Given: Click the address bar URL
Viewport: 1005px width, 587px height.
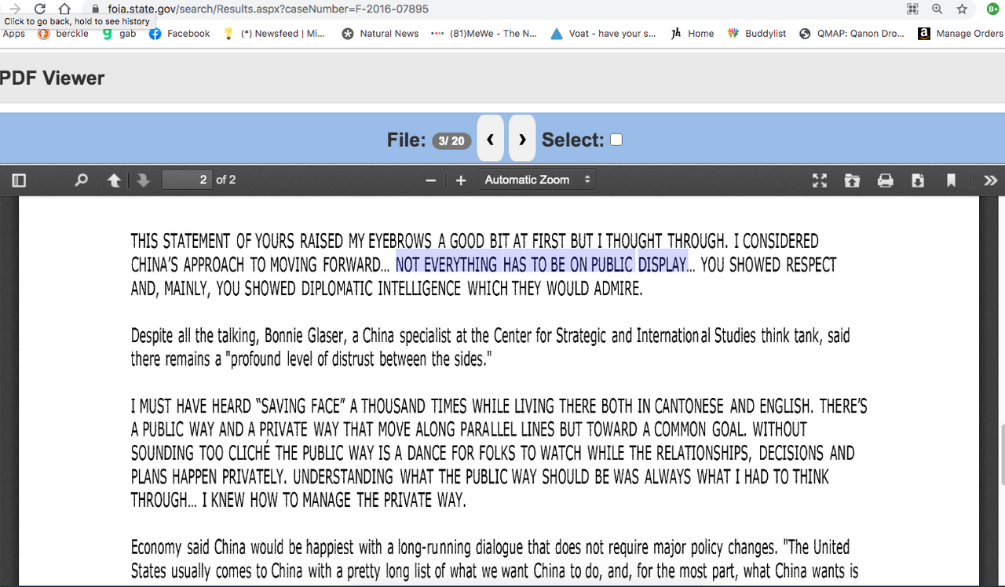Looking at the screenshot, I should point(269,9).
